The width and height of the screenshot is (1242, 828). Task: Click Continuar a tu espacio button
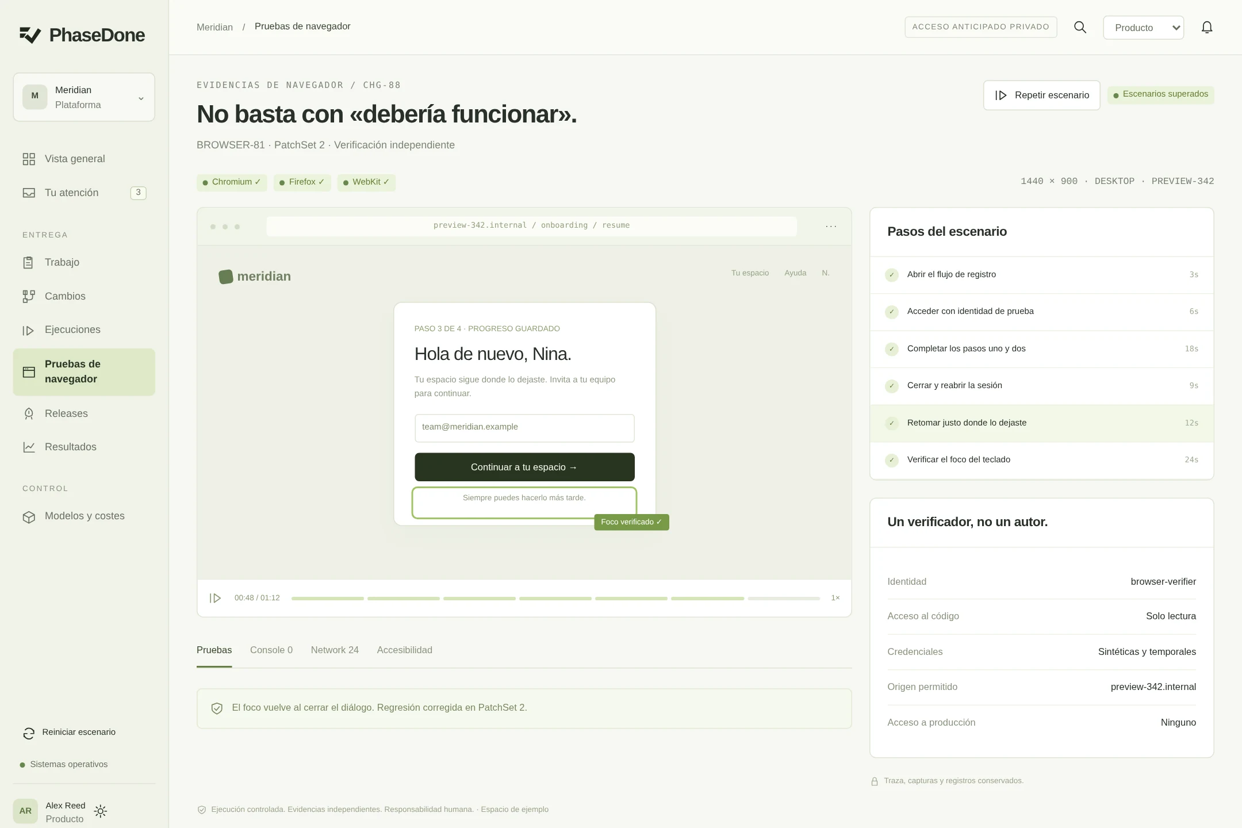tap(524, 467)
